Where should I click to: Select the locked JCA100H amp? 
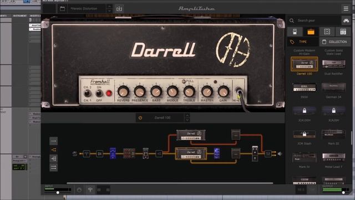tap(305, 111)
